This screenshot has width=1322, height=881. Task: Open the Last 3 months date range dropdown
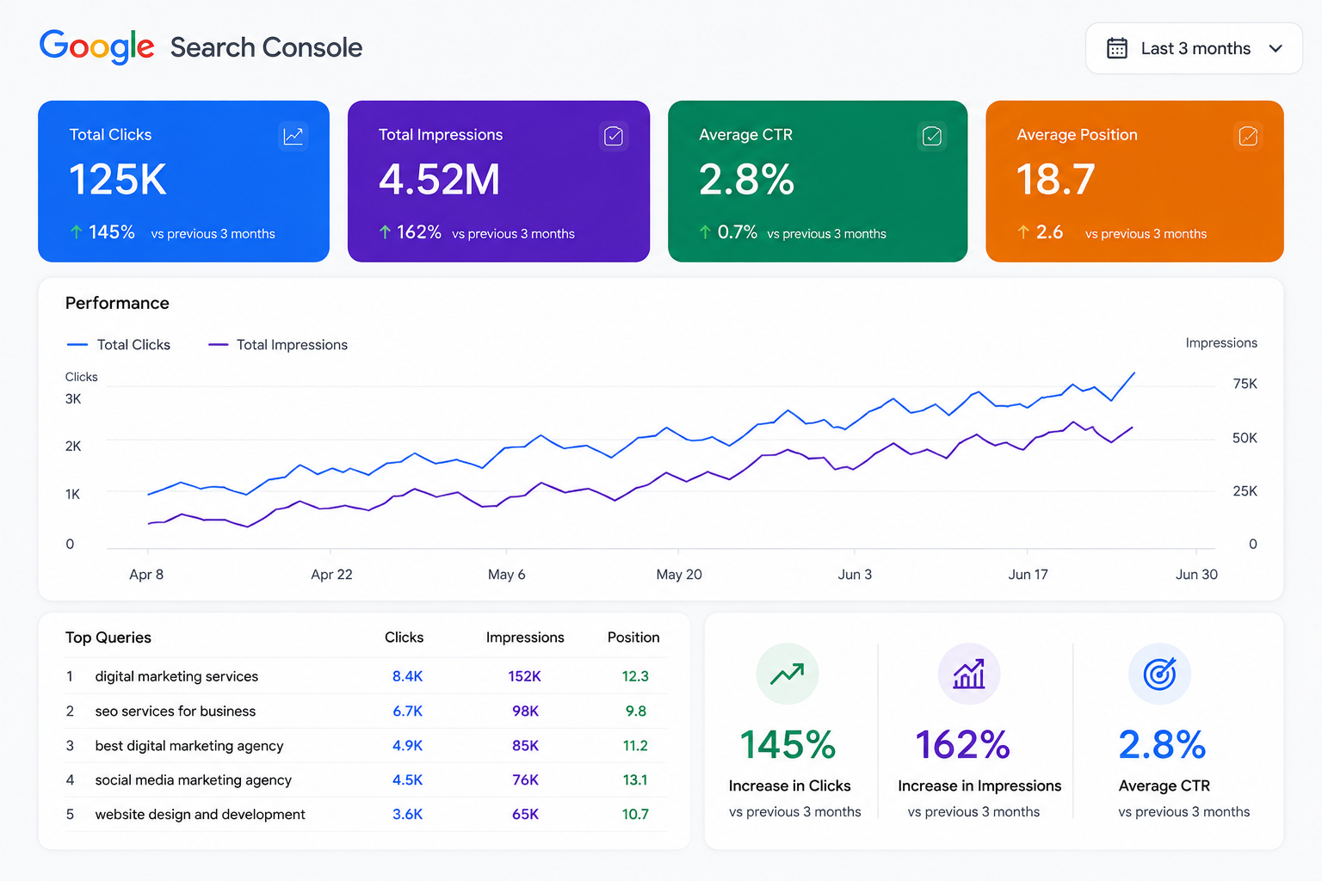[1194, 48]
